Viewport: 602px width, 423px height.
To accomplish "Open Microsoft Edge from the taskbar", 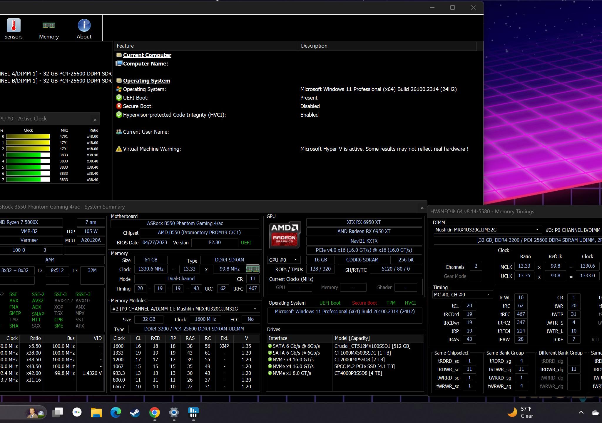I will point(116,412).
